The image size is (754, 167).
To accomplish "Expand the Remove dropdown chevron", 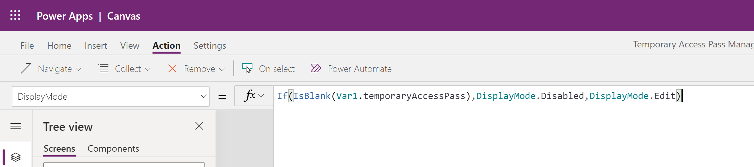I will coord(222,69).
